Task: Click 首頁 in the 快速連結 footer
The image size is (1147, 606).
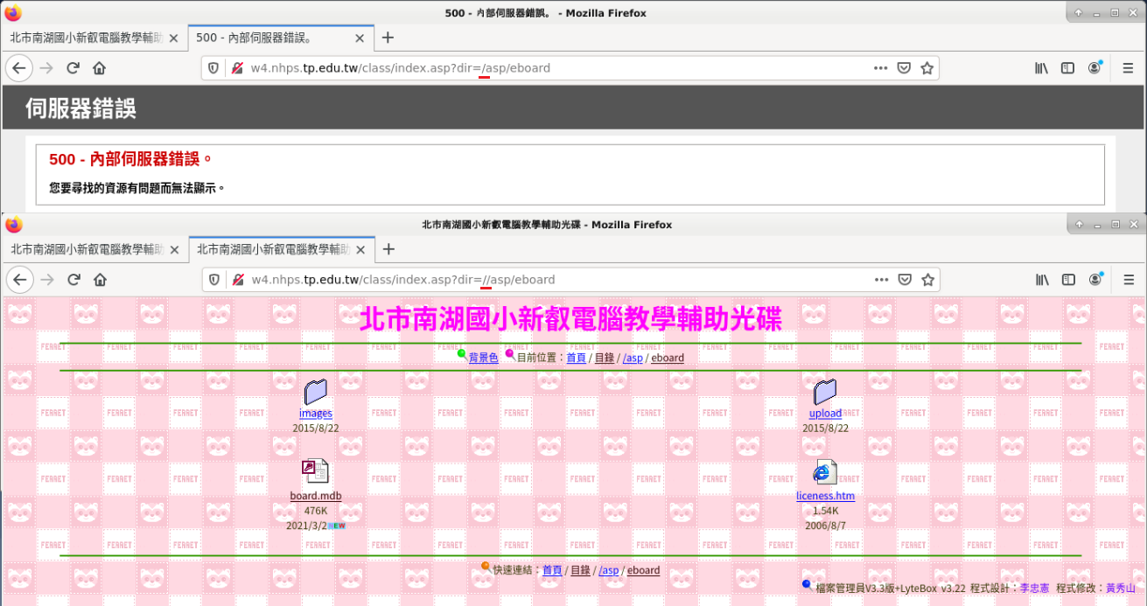Action: [x=552, y=570]
